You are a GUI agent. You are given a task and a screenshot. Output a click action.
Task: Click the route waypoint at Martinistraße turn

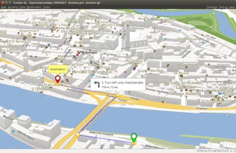(118, 95)
